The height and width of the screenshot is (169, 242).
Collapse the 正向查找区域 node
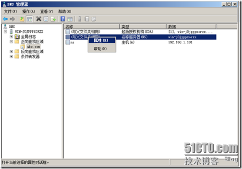pyautogui.click(x=11, y=42)
